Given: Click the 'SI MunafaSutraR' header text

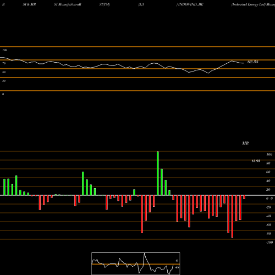Looking at the screenshot, I should tap(68, 4).
